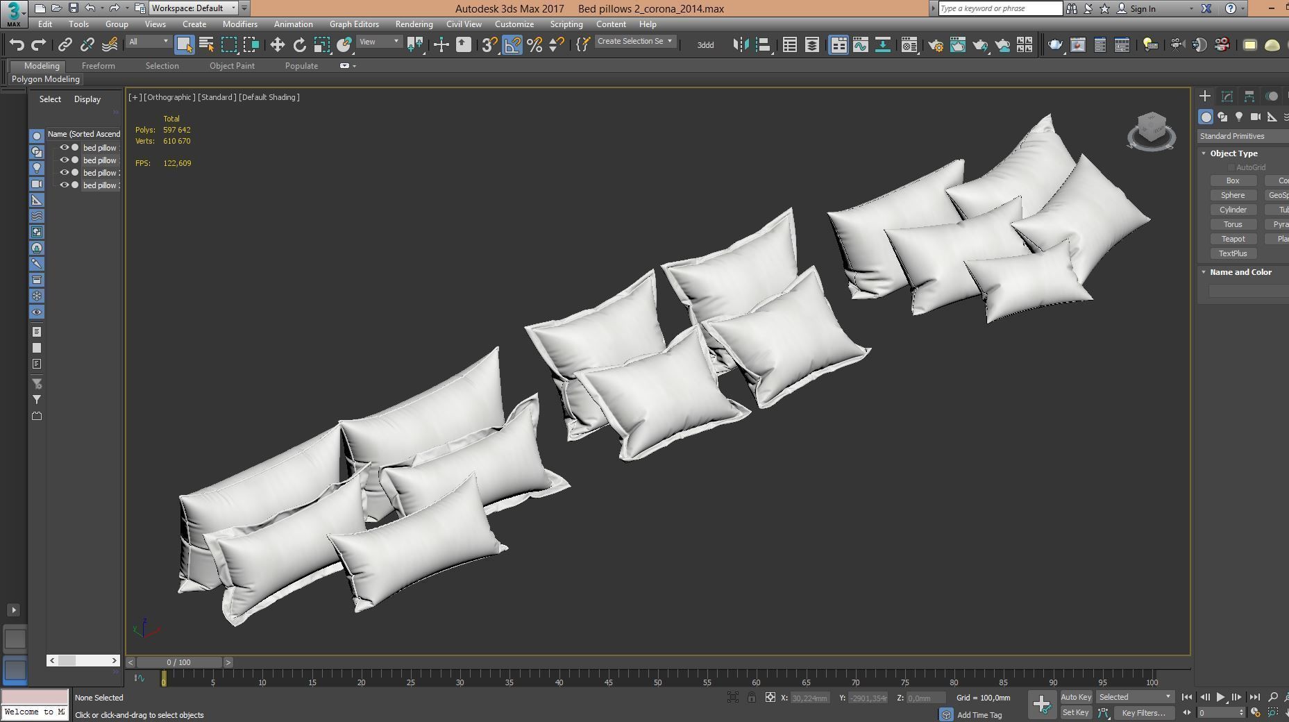1289x722 pixels.
Task: Click the Teapot primitive button
Action: point(1233,239)
